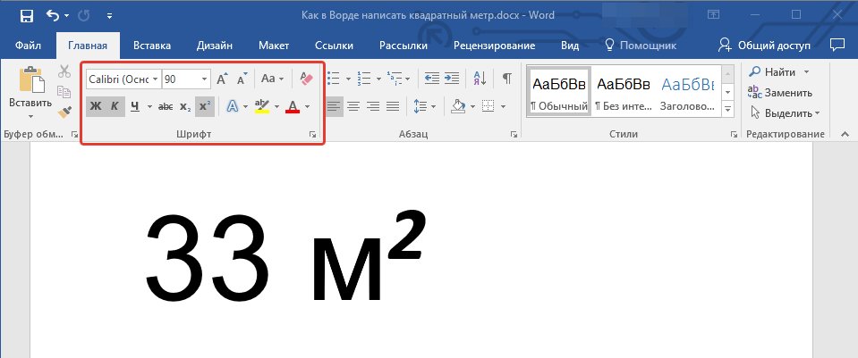The height and width of the screenshot is (358, 858).
Task: Open the text effects icon
Action: pyautogui.click(x=232, y=107)
